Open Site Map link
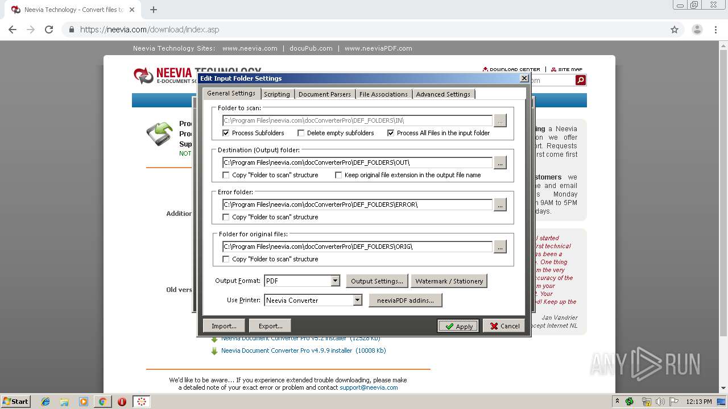Image resolution: width=728 pixels, height=409 pixels. (x=567, y=69)
